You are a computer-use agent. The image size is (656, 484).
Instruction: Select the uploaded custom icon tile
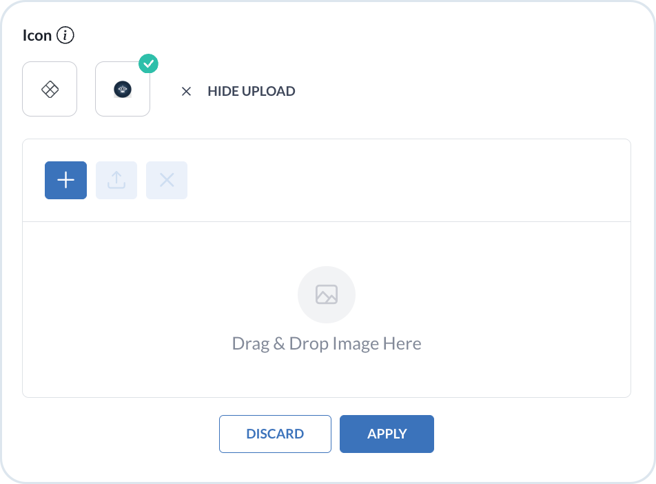click(x=123, y=89)
